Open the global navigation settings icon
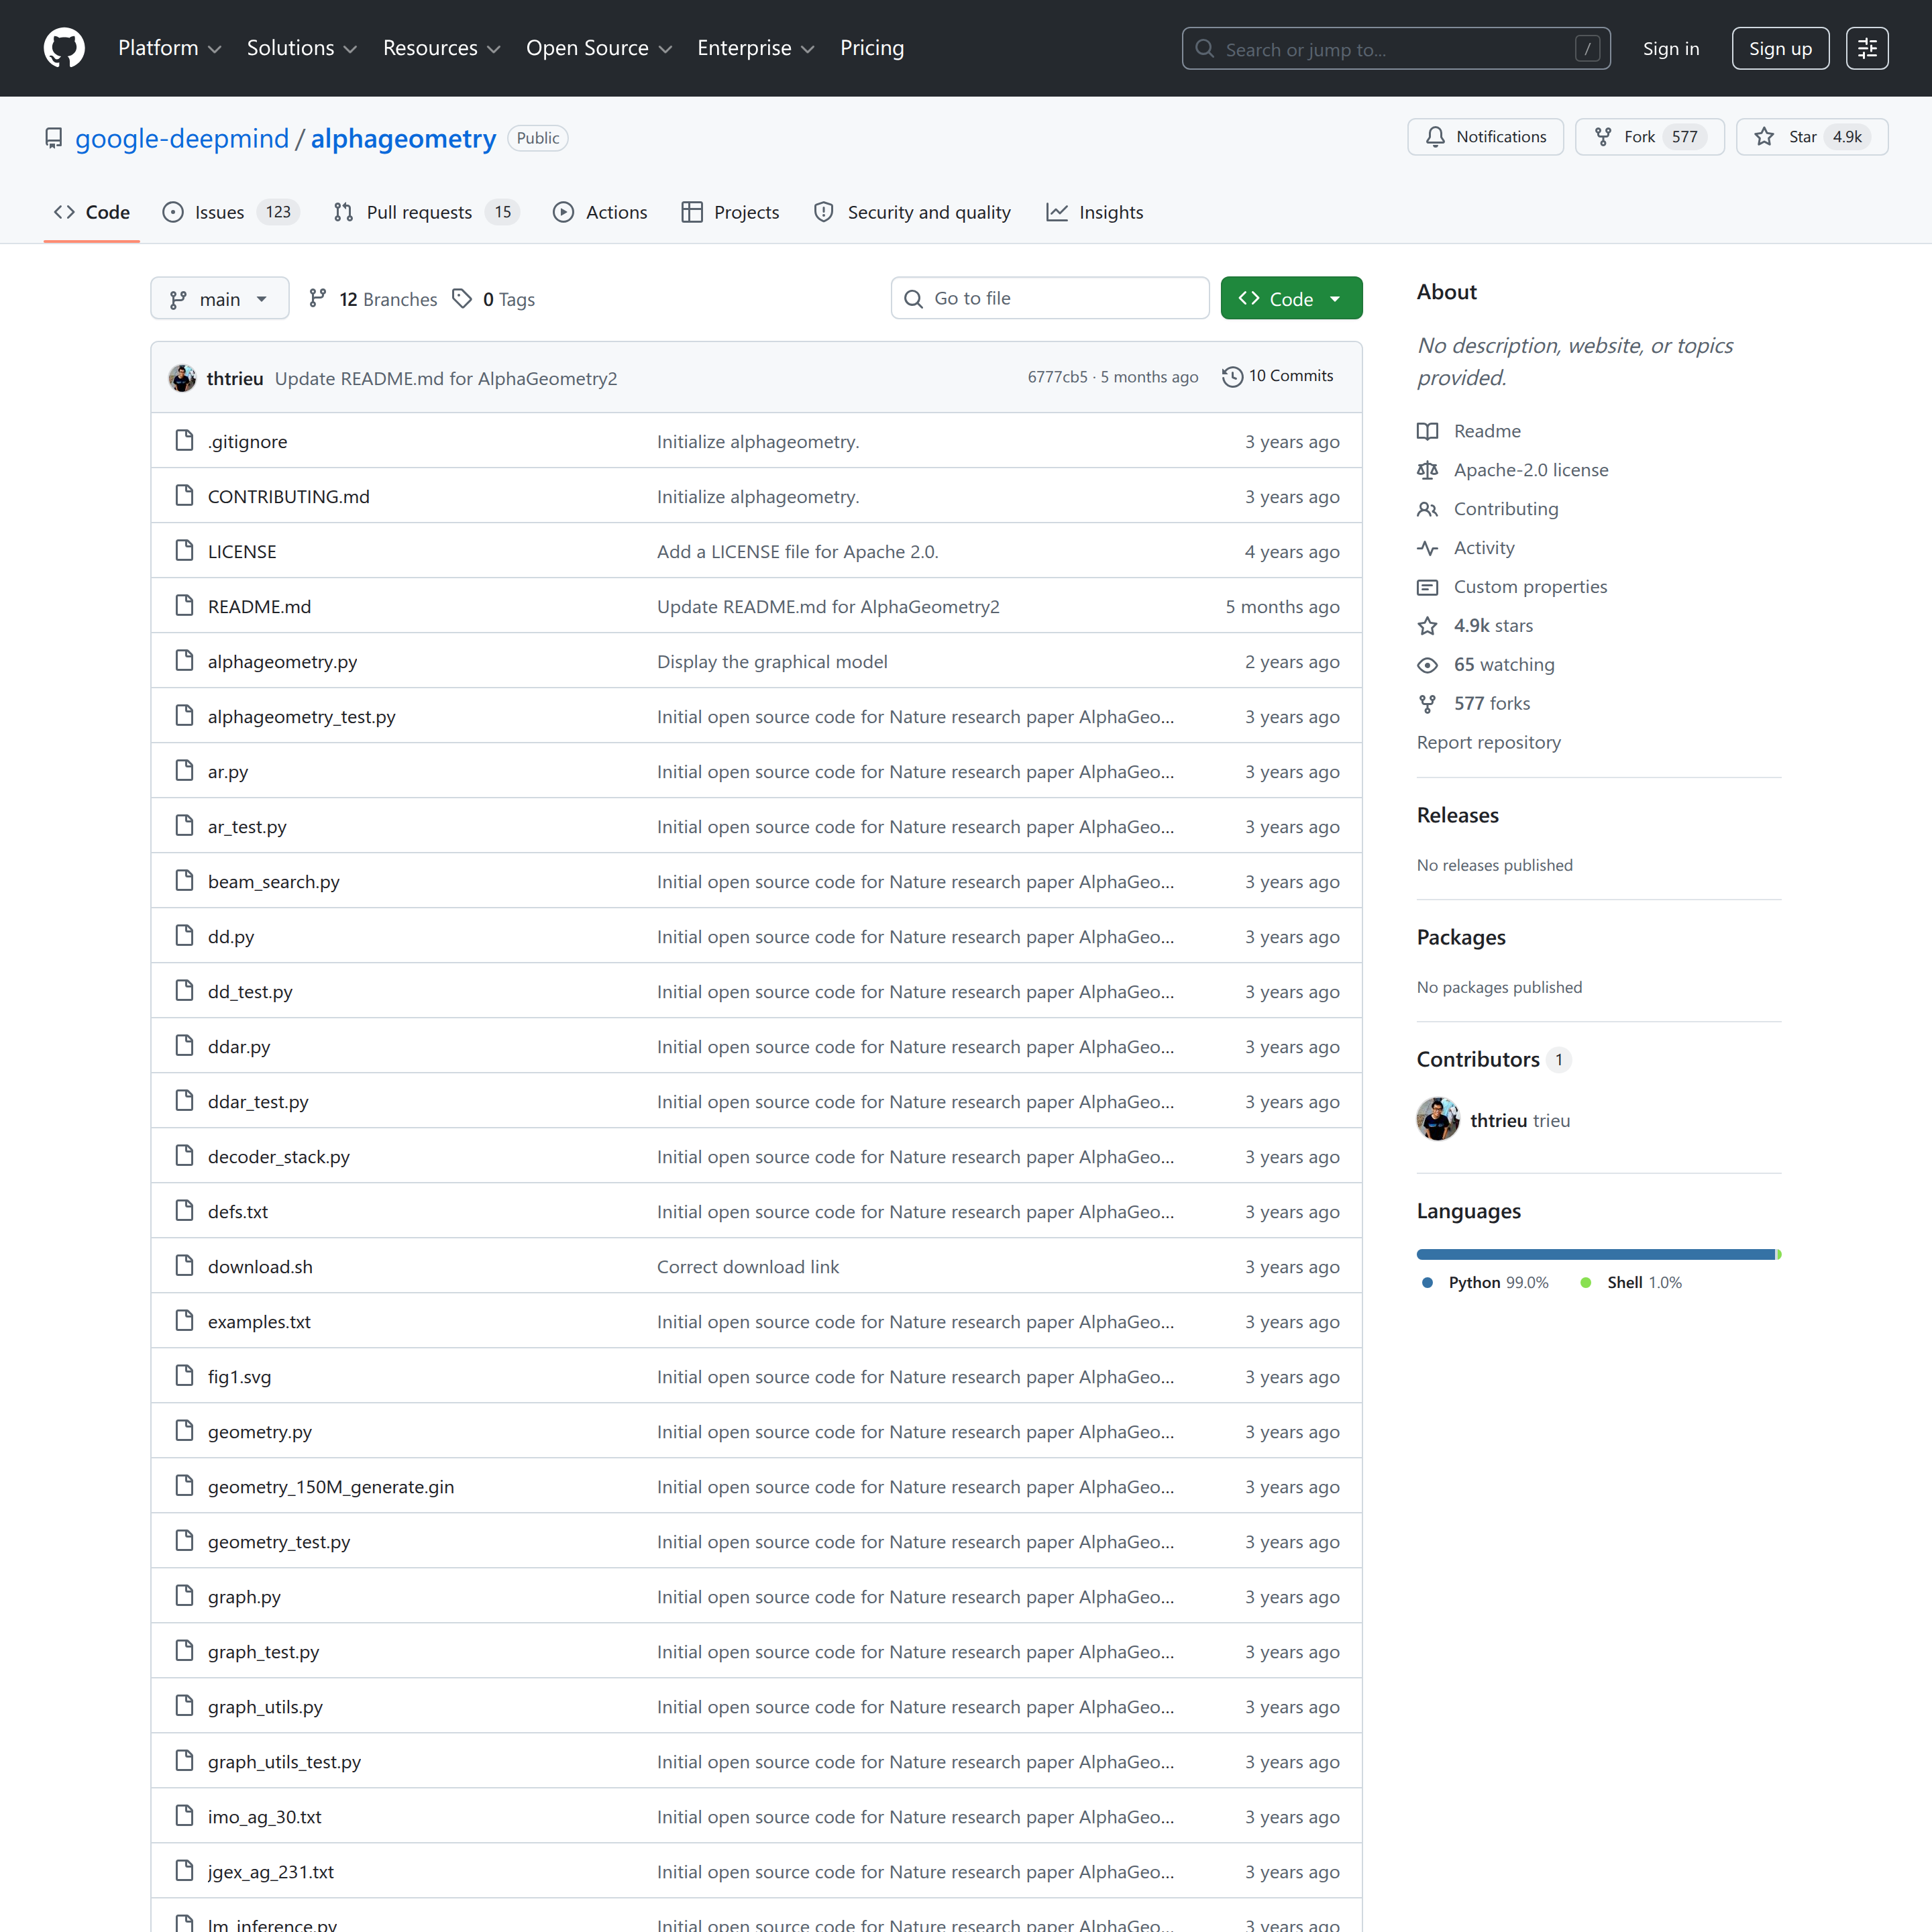This screenshot has height=1932, width=1932. [1867, 48]
